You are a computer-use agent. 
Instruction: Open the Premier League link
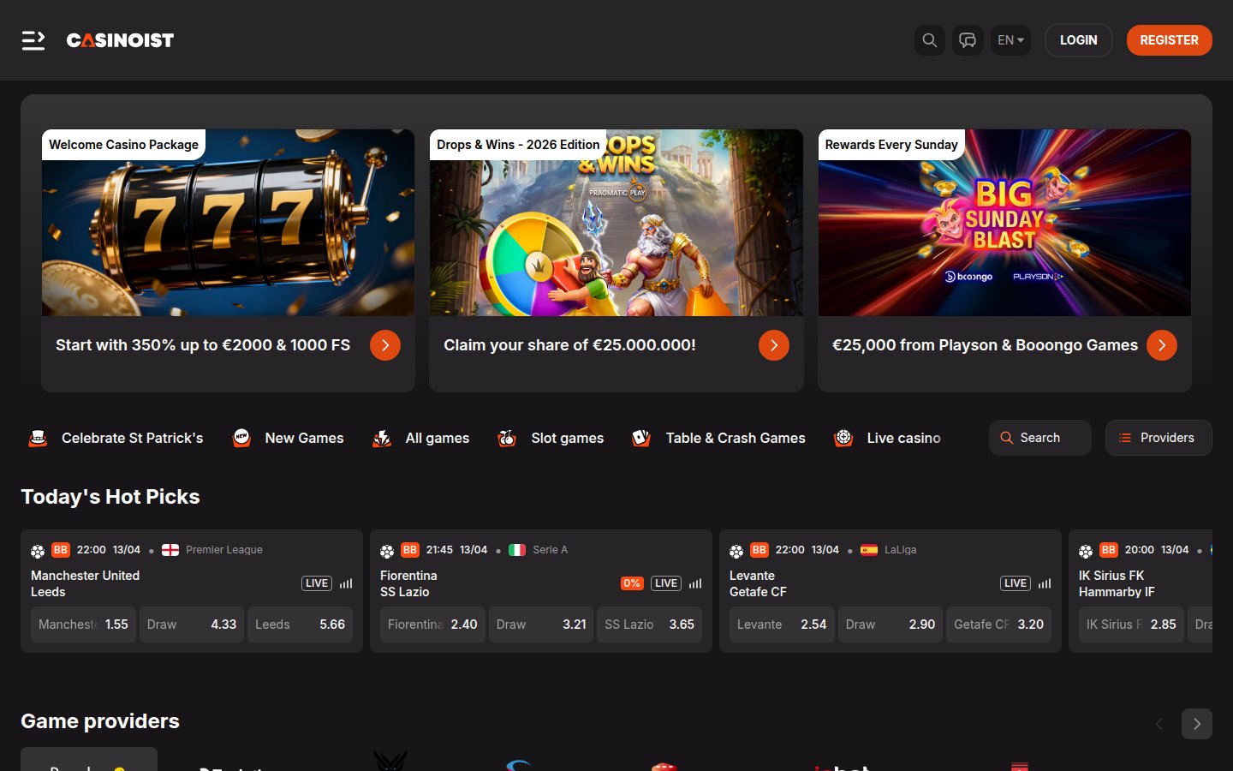point(223,550)
